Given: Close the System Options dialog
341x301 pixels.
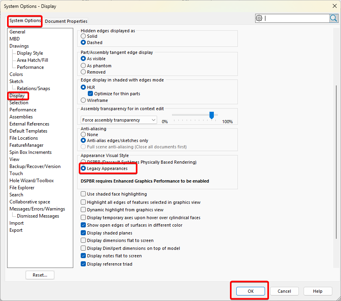Looking at the screenshot, I should (x=335, y=6).
